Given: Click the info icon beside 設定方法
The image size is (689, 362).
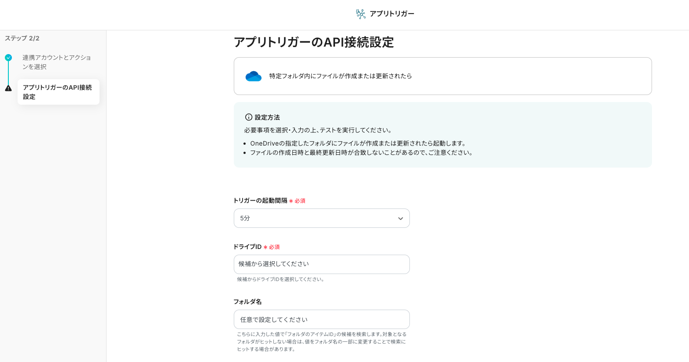Looking at the screenshot, I should 249,117.
